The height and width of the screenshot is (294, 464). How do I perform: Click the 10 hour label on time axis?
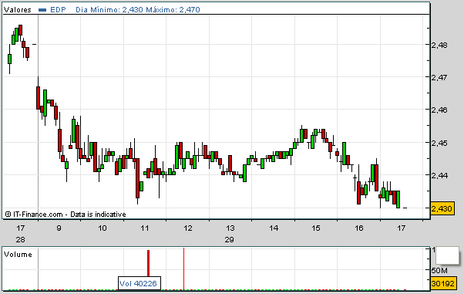click(x=103, y=228)
